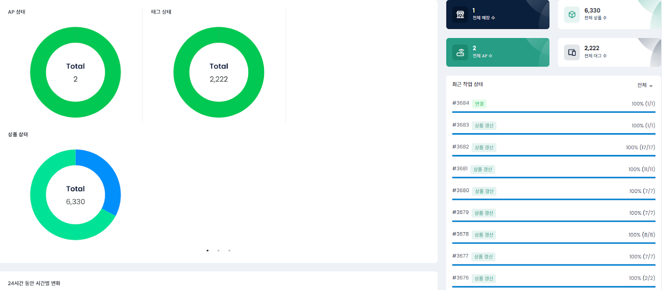Image resolution: width=662 pixels, height=290 pixels.
Task: Click the 100% (11/11) progress text
Action: click(642, 169)
